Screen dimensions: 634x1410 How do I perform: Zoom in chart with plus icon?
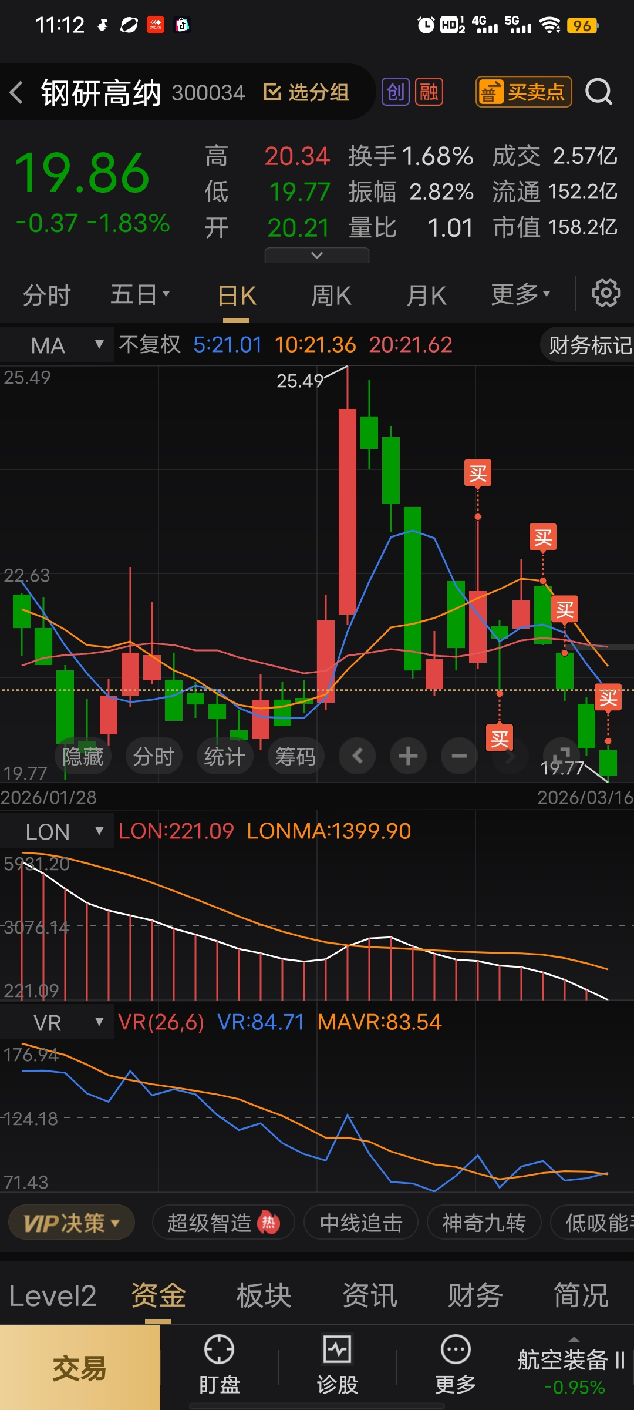tap(408, 756)
